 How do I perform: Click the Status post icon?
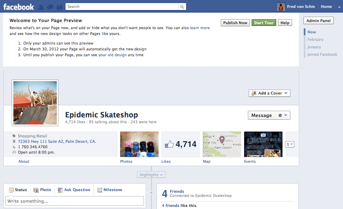click(x=11, y=190)
